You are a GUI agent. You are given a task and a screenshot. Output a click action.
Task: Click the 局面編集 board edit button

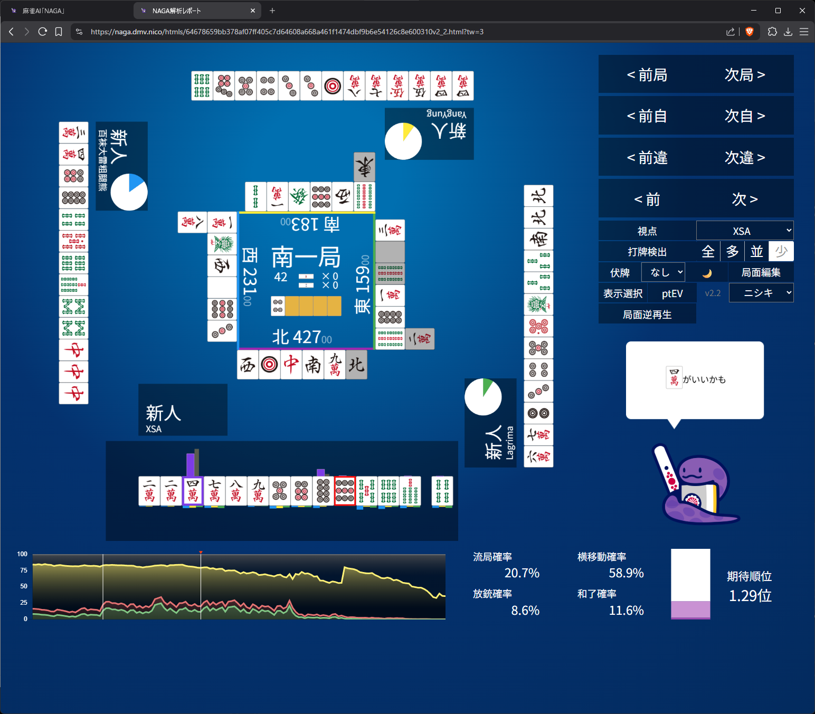tap(761, 272)
